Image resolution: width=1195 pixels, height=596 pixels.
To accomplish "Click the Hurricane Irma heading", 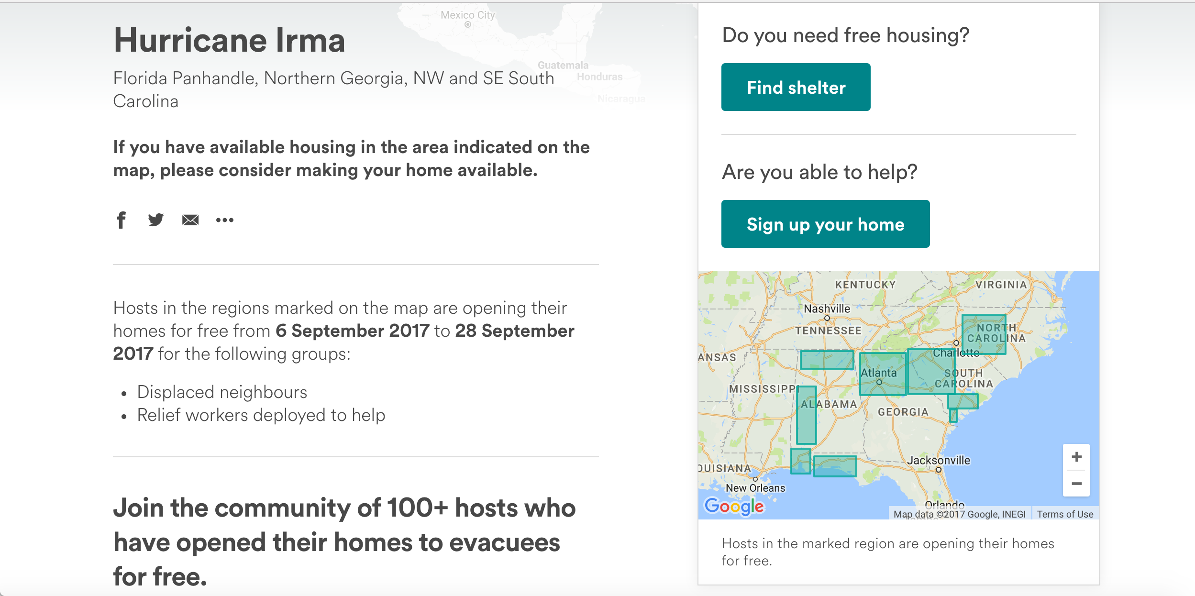I will 229,40.
